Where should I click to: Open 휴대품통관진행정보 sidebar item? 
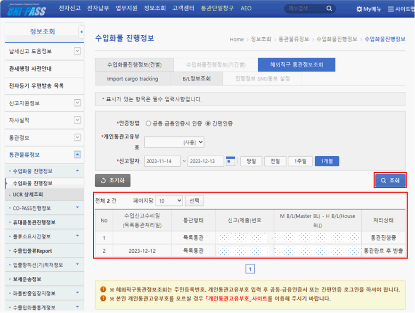point(44,222)
